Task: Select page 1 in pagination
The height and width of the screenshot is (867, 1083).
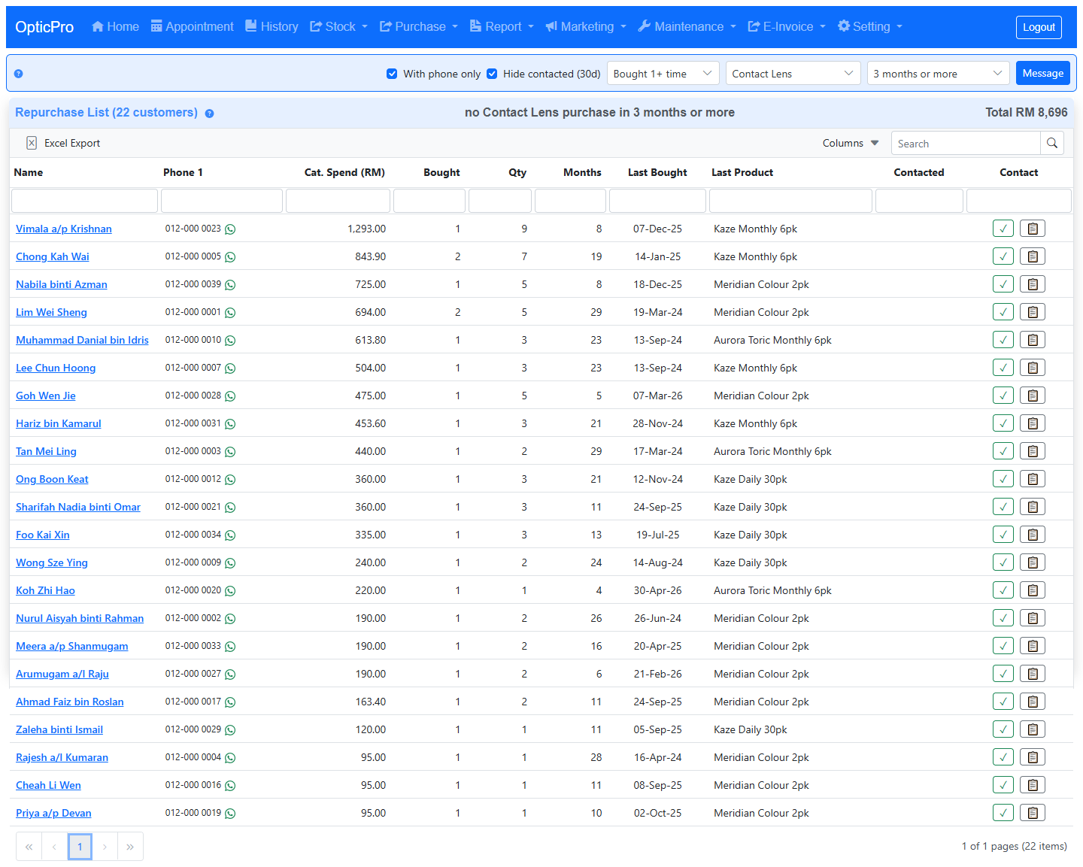Action: (80, 847)
